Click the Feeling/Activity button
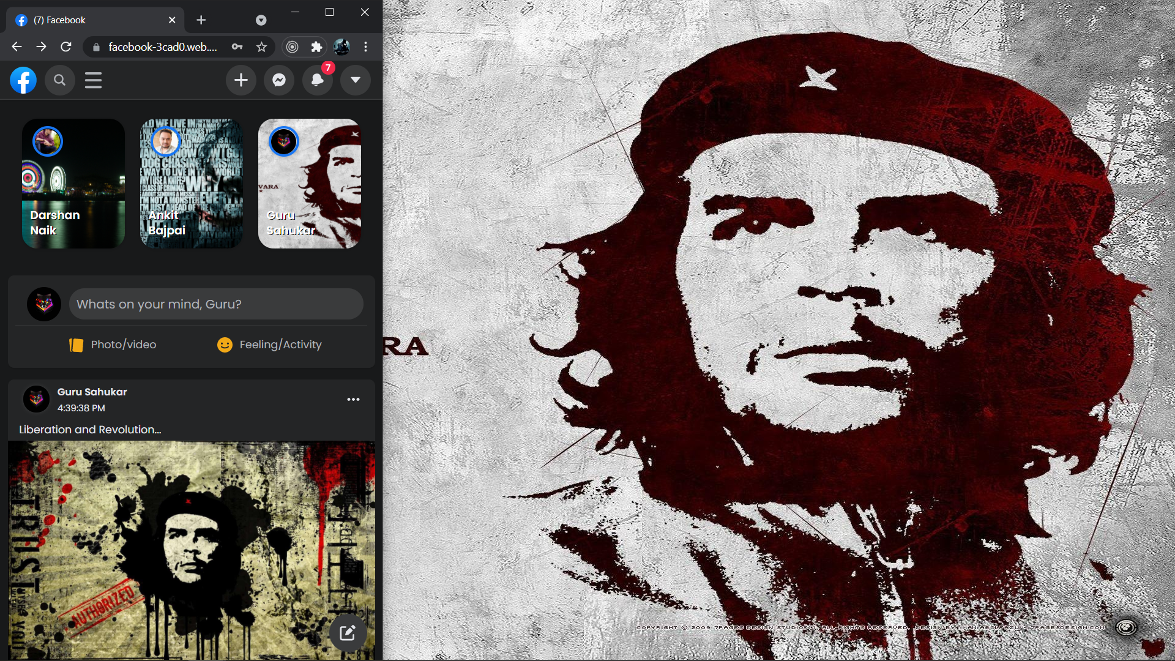 pyautogui.click(x=269, y=345)
